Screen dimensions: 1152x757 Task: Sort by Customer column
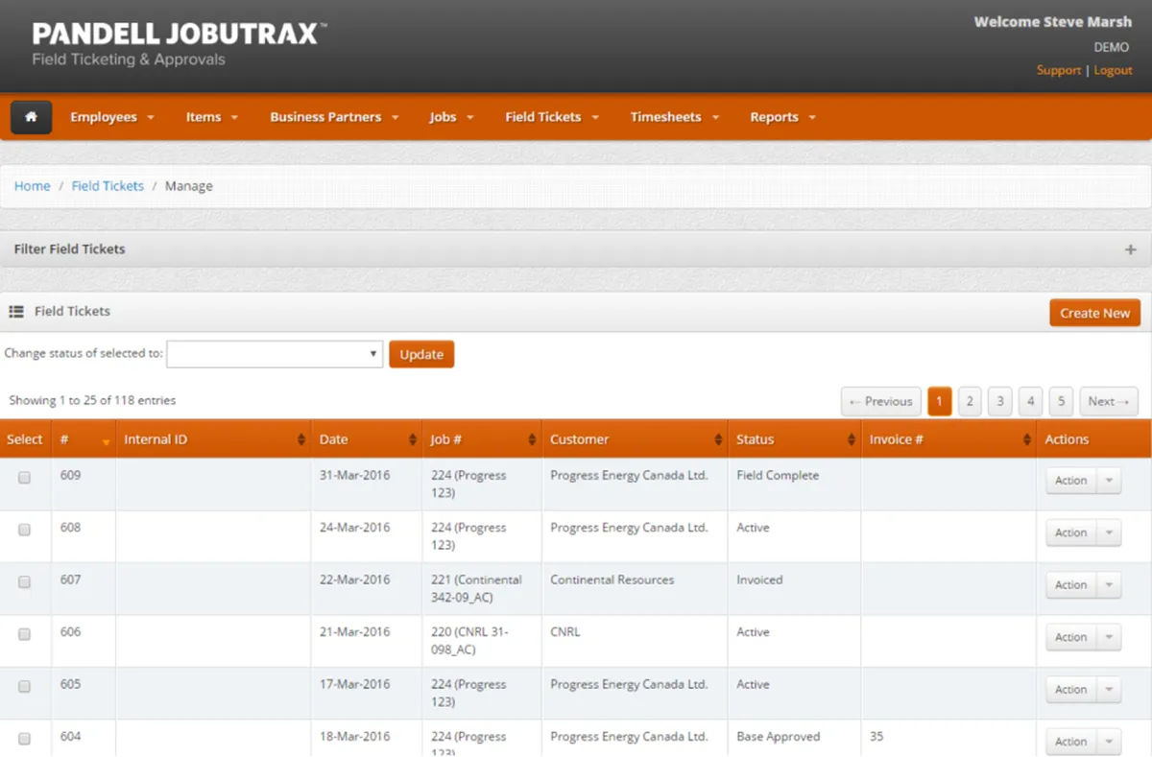tap(635, 439)
